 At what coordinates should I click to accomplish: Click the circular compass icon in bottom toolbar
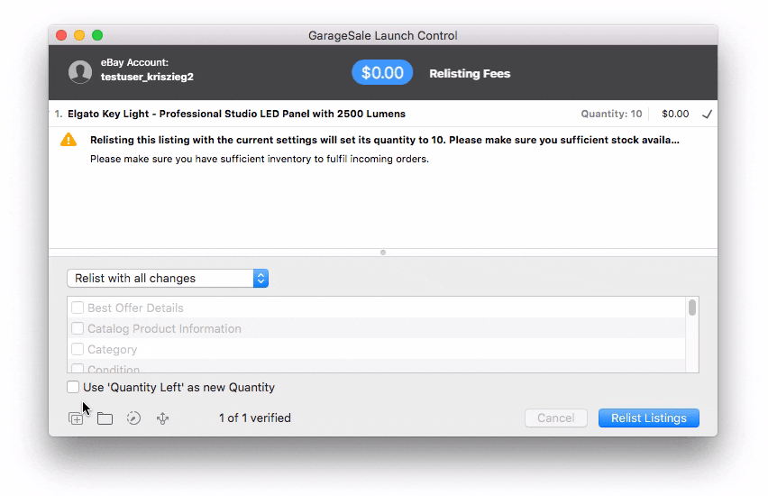coord(133,418)
